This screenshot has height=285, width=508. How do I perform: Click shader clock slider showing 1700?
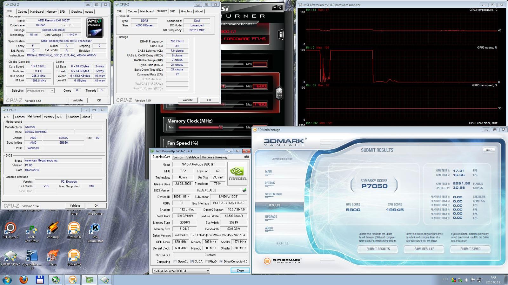pos(224,104)
